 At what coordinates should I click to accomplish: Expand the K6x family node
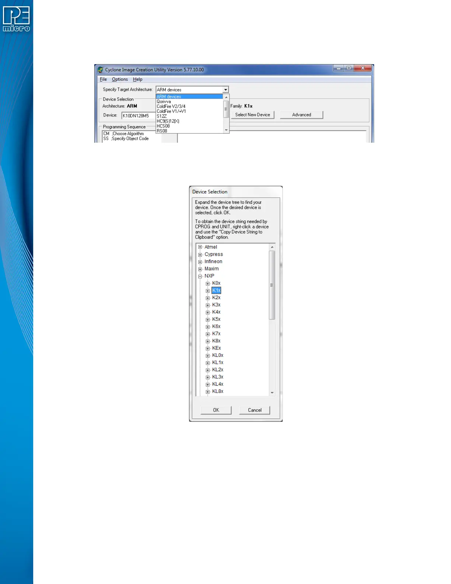208,327
